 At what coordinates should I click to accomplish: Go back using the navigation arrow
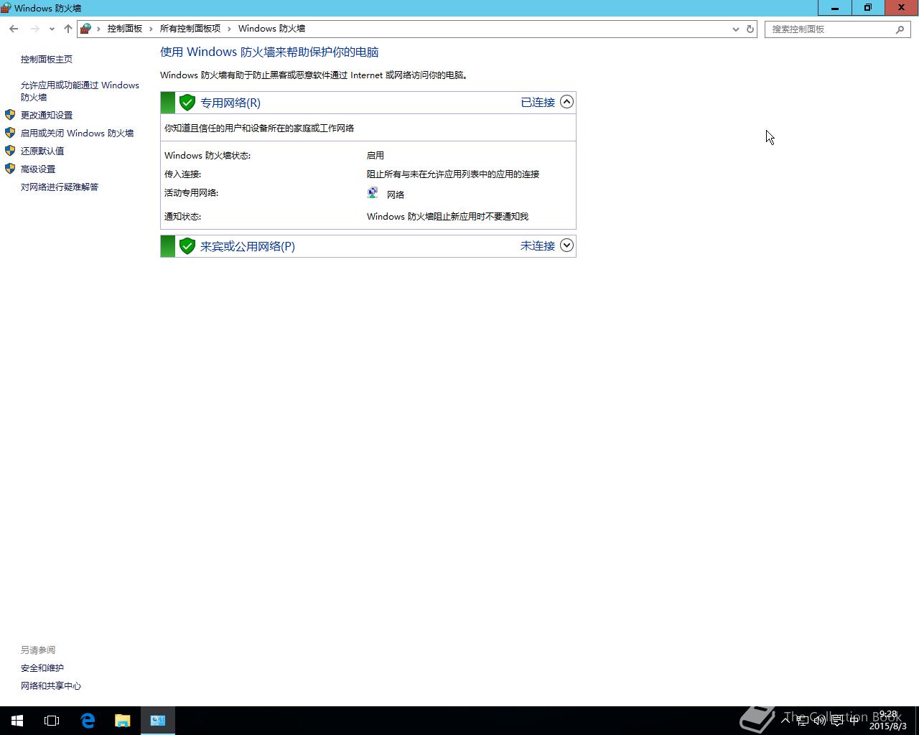[x=14, y=29]
